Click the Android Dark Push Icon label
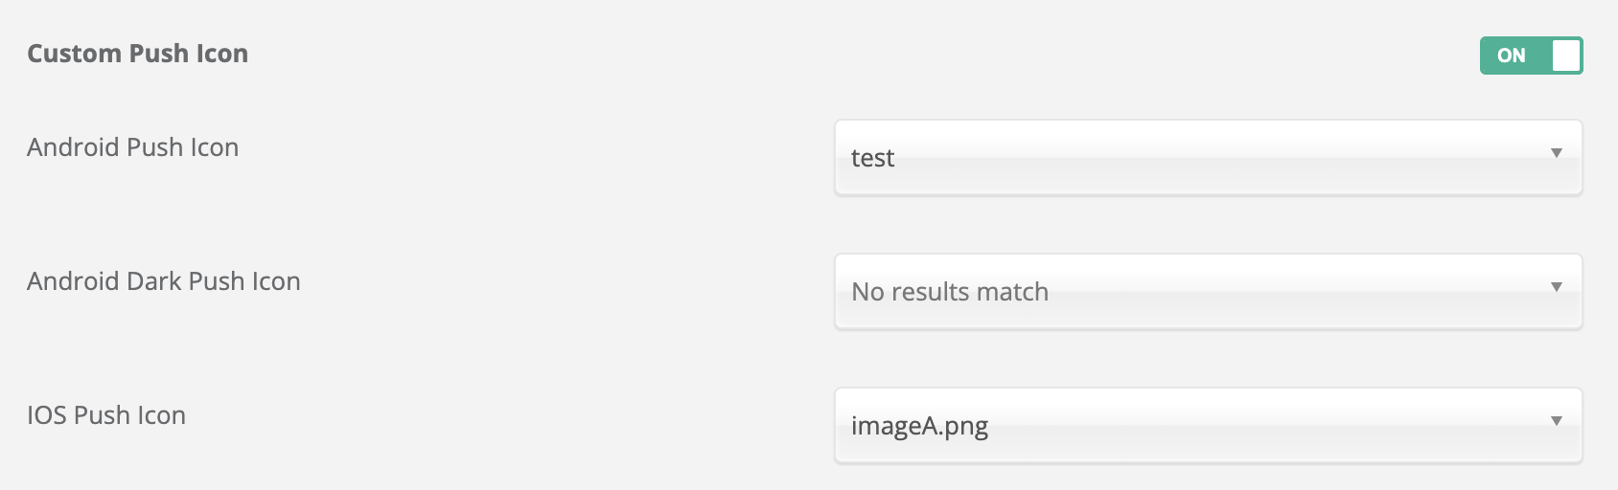1618x490 pixels. [x=163, y=281]
